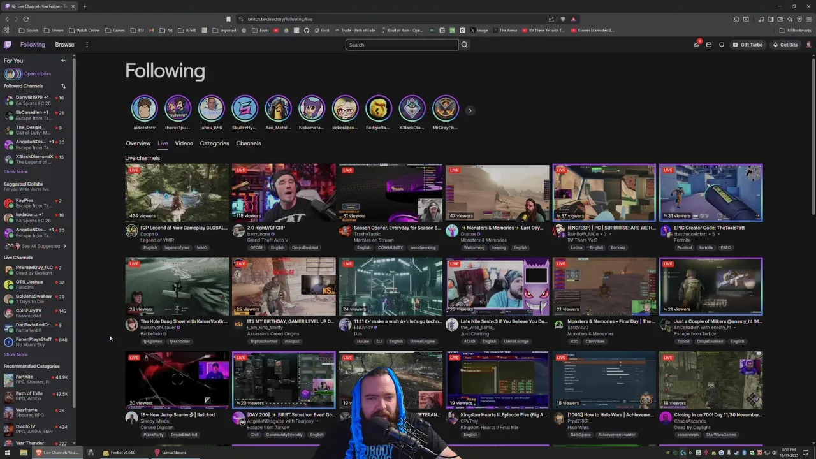Open the Path of Exile recommended category
The image size is (816, 459).
(x=37, y=396)
